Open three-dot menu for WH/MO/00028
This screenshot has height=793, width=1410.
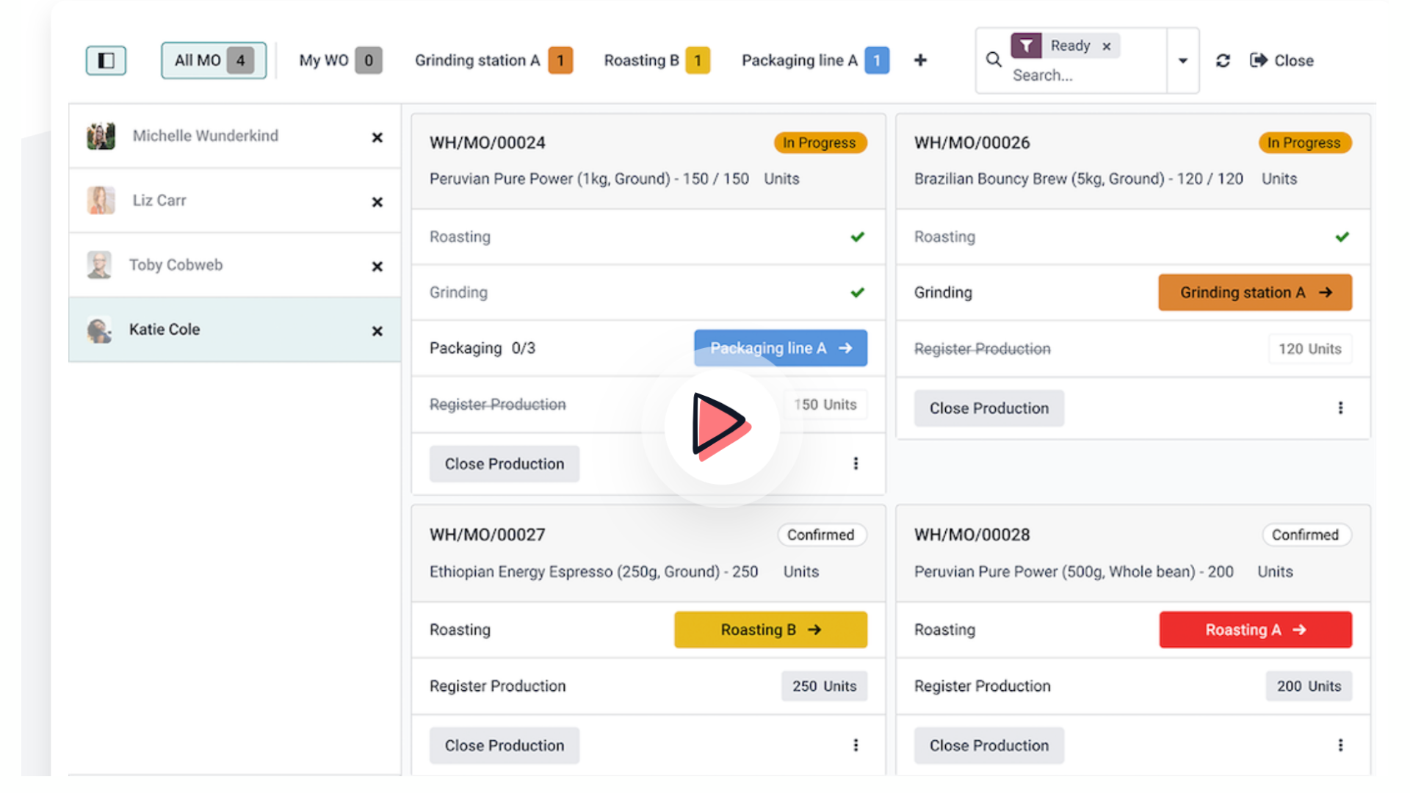[x=1340, y=745]
